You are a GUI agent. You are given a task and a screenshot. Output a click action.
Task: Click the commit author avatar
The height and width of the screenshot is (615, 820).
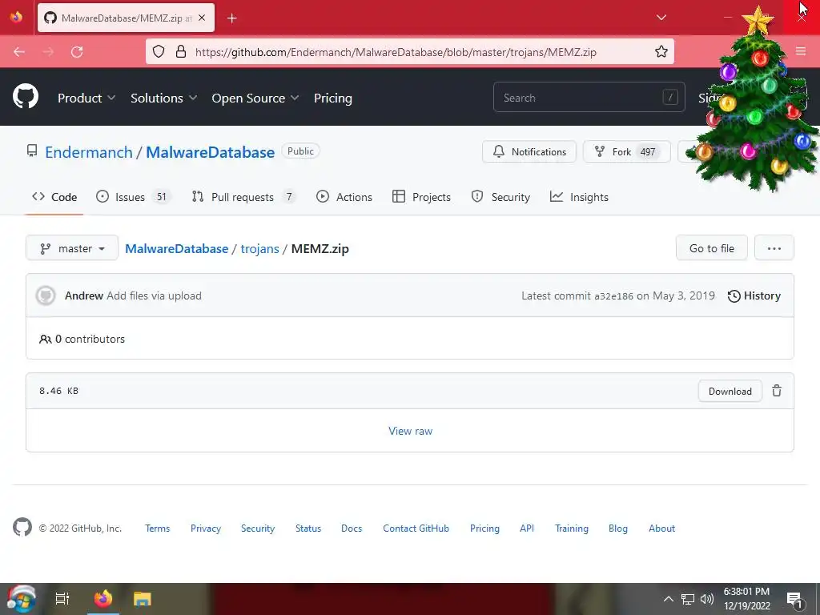(46, 295)
